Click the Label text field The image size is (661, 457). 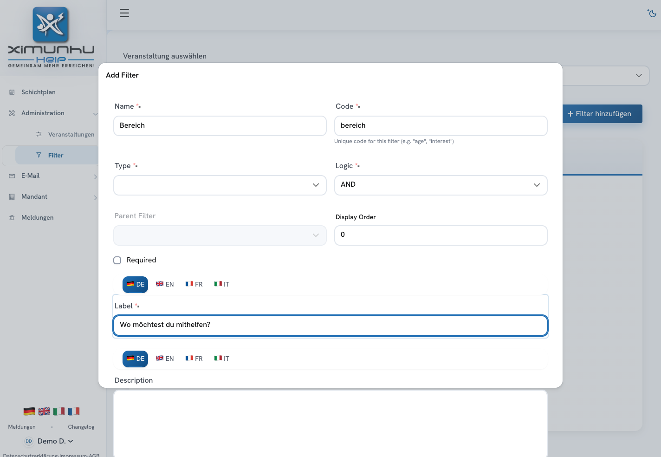(330, 325)
